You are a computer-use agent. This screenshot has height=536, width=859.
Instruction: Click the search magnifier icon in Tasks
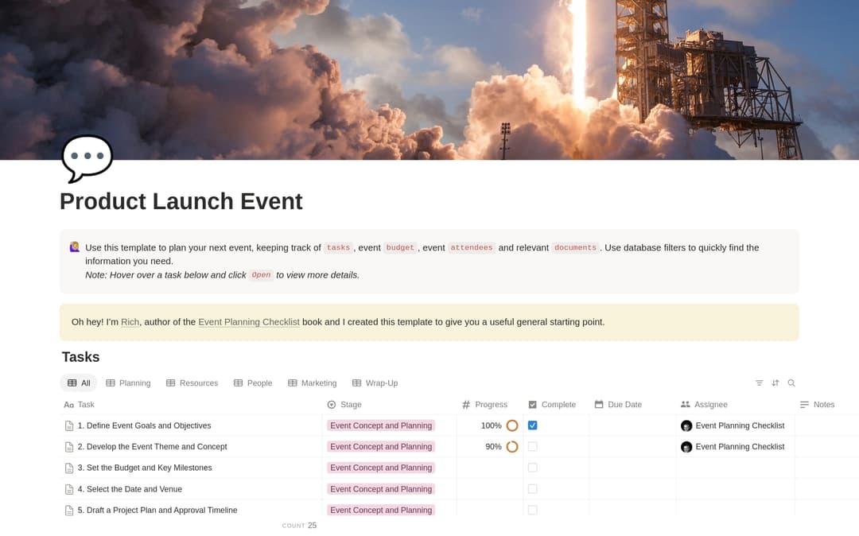pyautogui.click(x=791, y=383)
